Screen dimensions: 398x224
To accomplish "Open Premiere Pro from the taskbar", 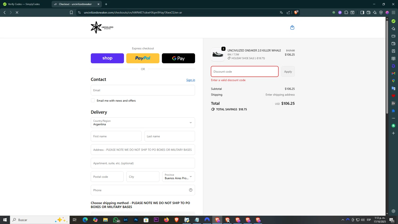I will 156,220.
